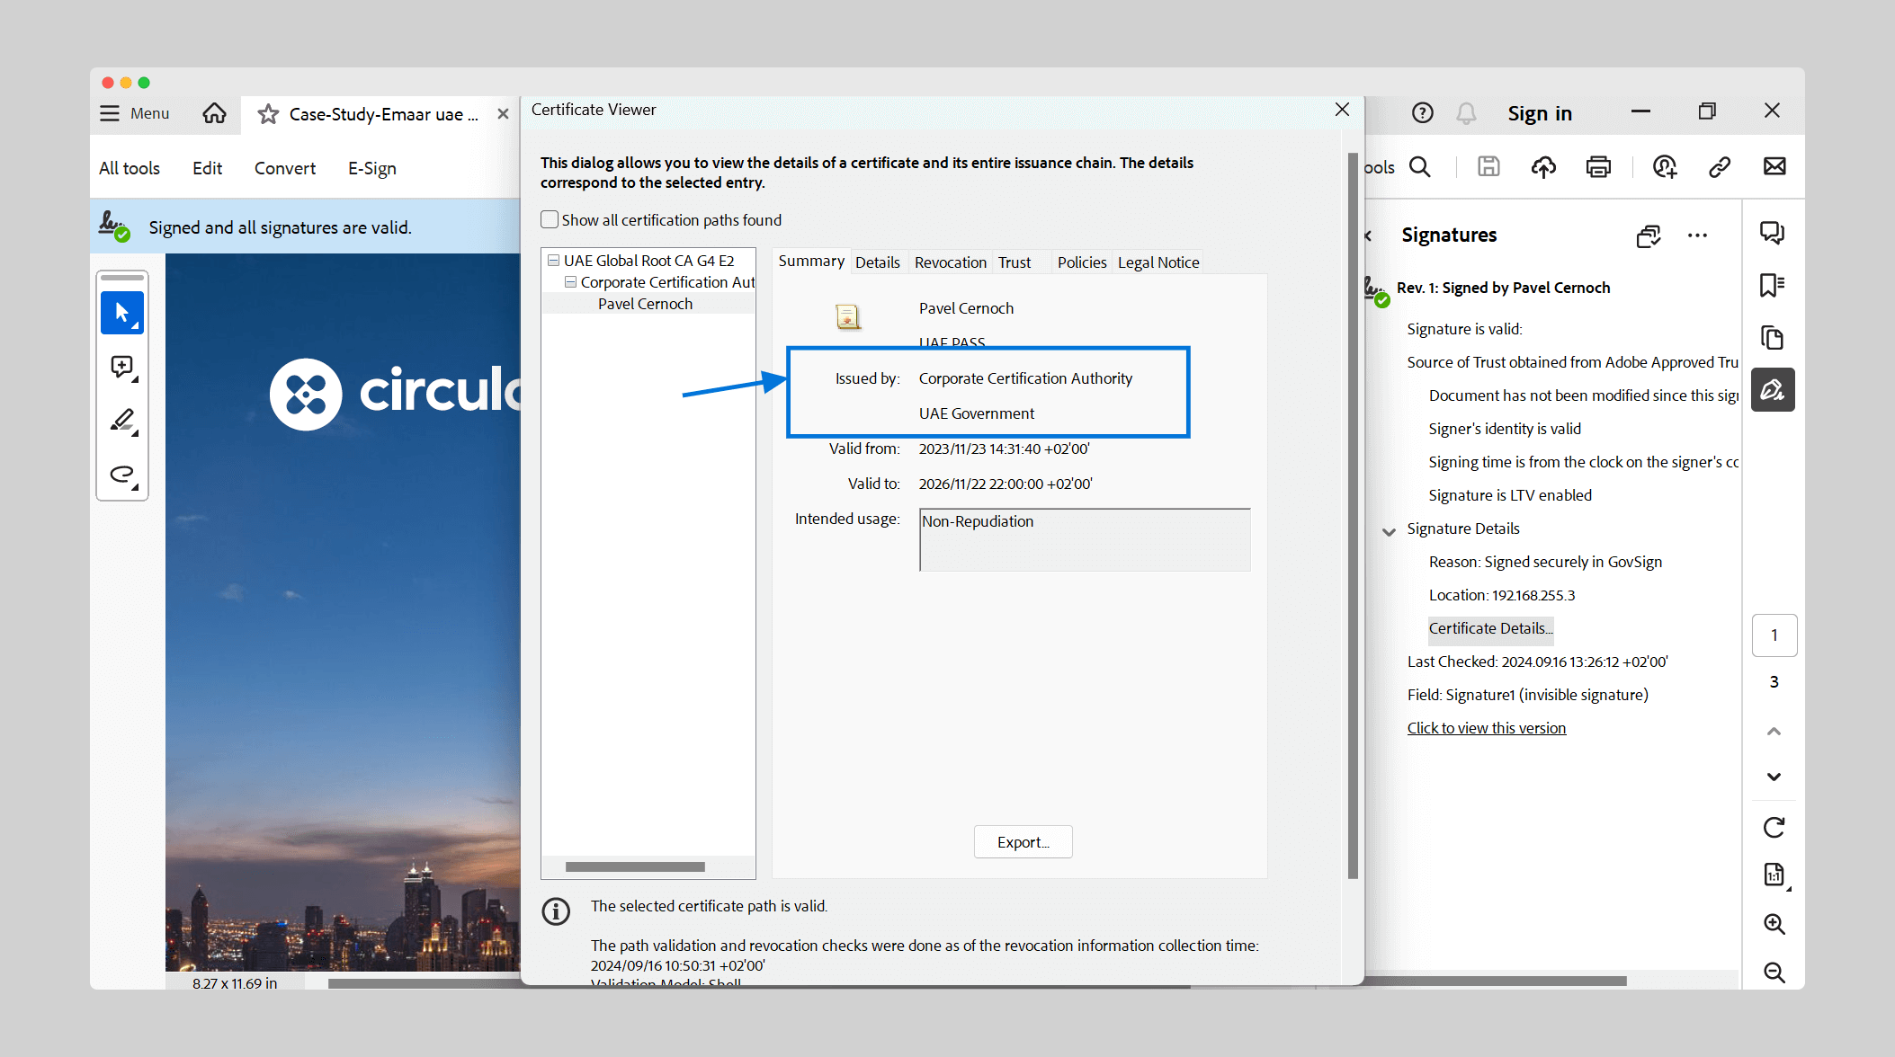Viewport: 1895px width, 1057px height.
Task: Click the print icon in toolbar
Action: click(1598, 166)
